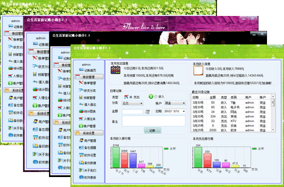Select the record row with category 电子书

[231, 107]
